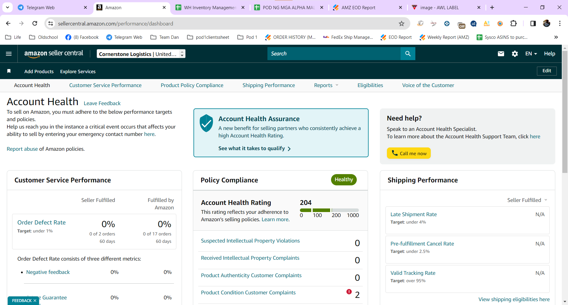
Task: Focus the Seller Central search field
Action: [334, 54]
